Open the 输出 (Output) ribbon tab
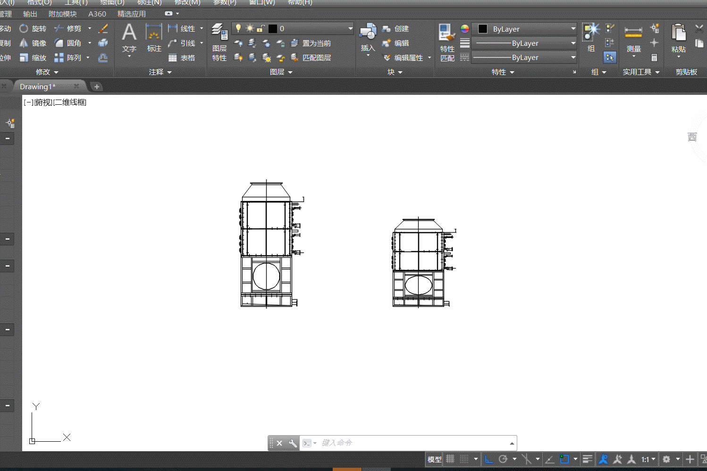707x471 pixels. pos(30,14)
